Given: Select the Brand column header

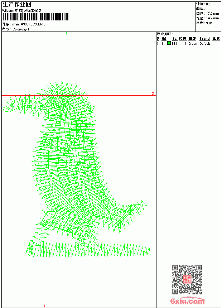Looking at the screenshot, I should pos(204,39).
